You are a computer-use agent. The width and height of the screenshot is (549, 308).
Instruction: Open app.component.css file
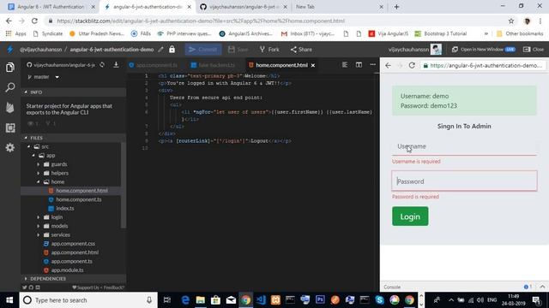73,244
